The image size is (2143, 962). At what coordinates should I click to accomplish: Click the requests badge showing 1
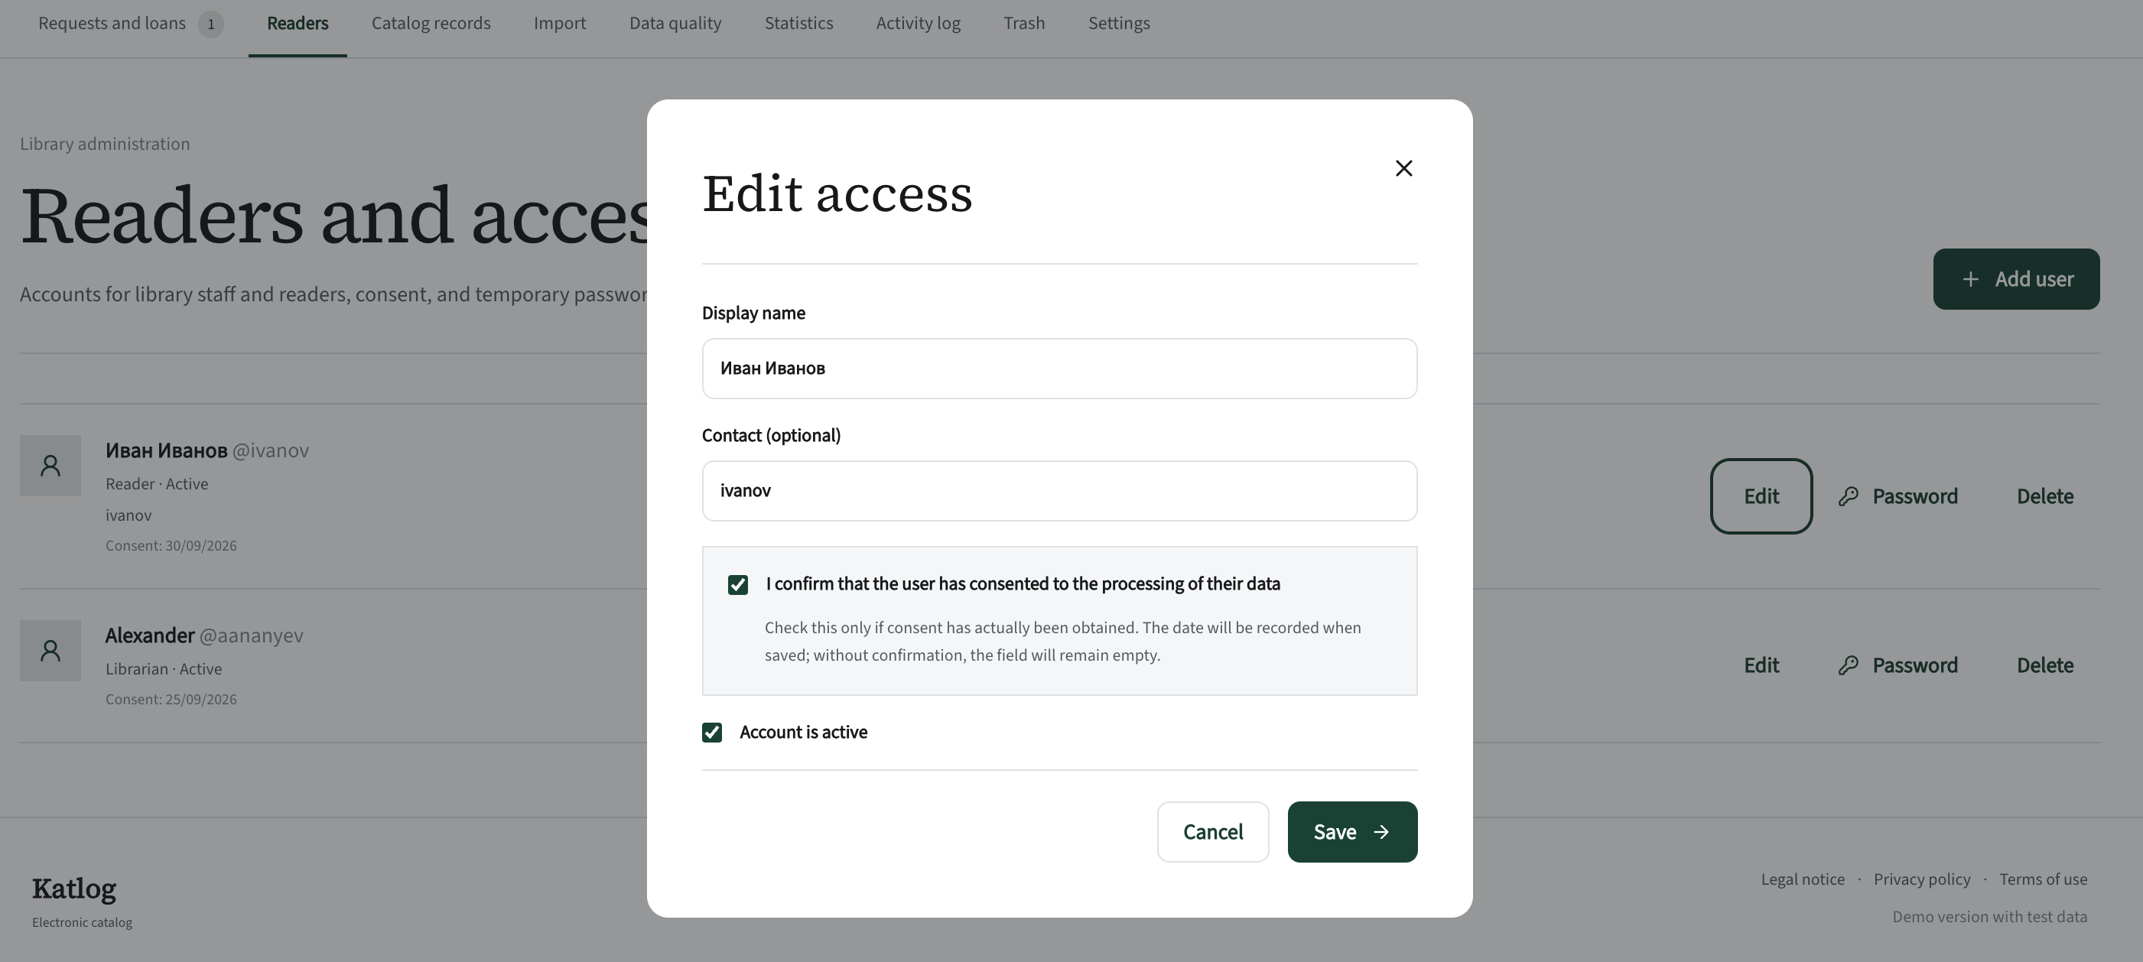click(211, 24)
